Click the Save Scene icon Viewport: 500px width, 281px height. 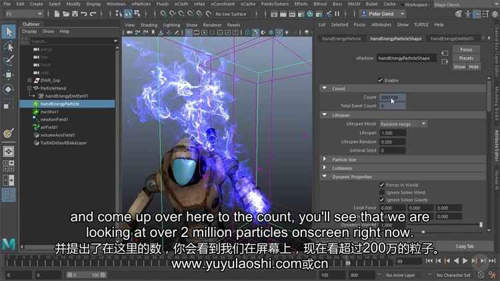click(x=75, y=14)
